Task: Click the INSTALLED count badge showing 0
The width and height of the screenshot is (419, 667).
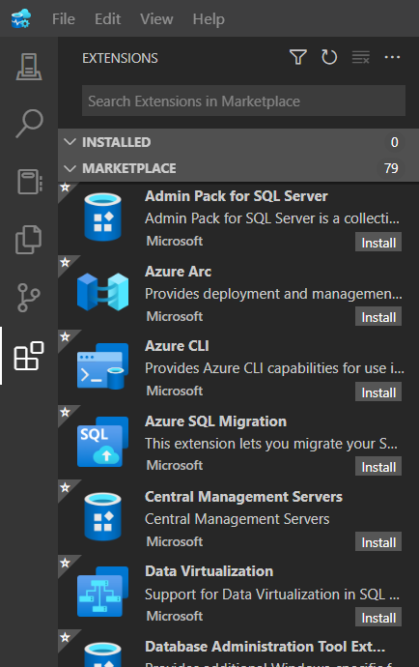Action: (394, 142)
